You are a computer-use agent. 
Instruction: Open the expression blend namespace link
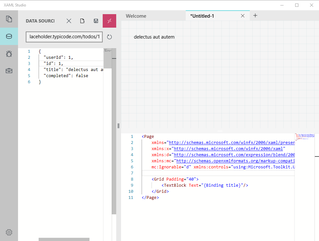pyautogui.click(x=234, y=155)
